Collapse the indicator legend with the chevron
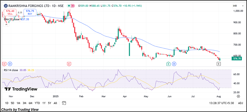Image resolution: width=247 pixels, height=112 pixels. [x=7, y=24]
